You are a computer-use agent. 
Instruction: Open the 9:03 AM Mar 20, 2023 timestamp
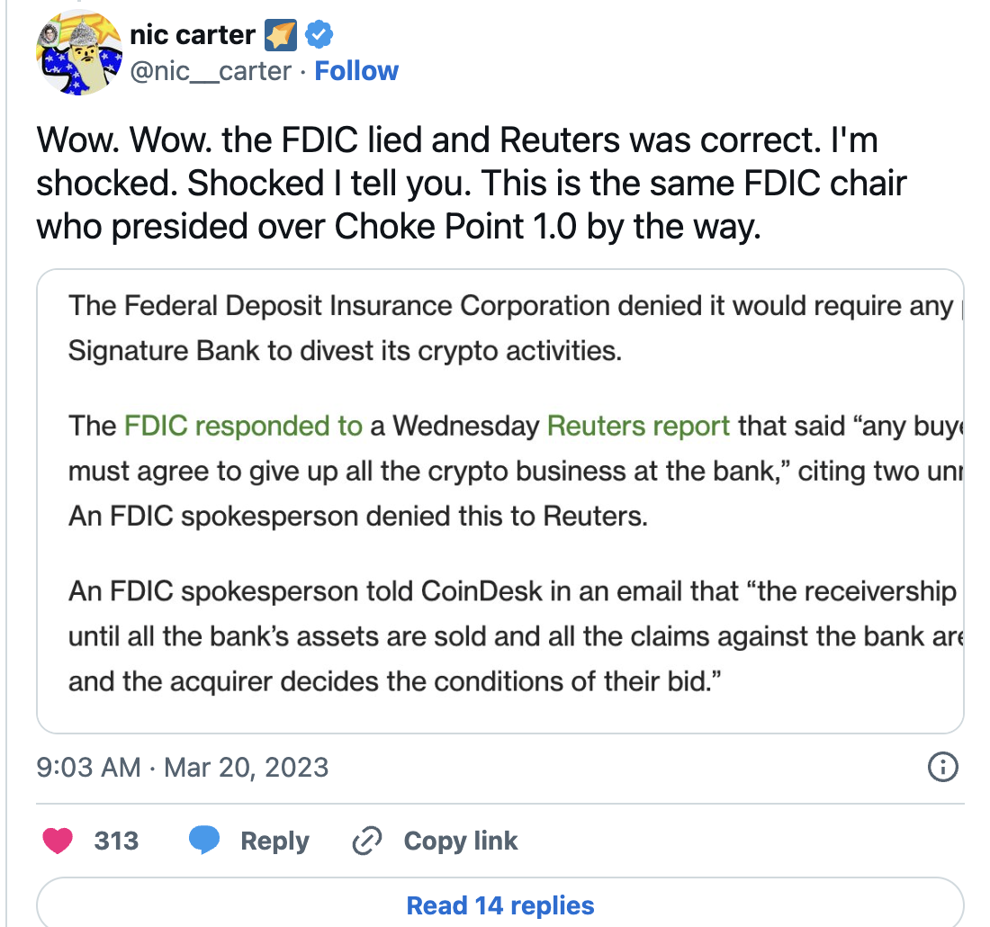[x=183, y=768]
